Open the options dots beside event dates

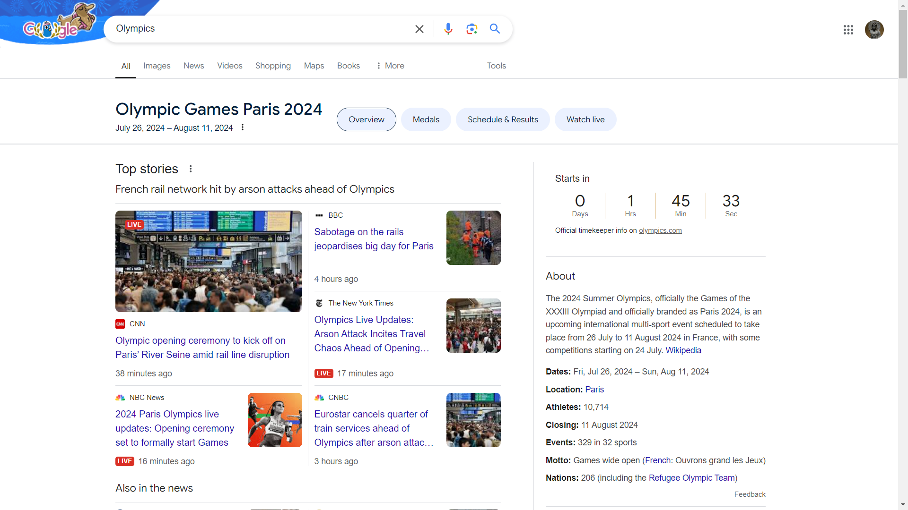[x=243, y=127]
